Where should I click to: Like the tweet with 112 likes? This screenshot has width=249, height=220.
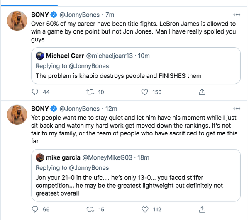tap(145, 210)
